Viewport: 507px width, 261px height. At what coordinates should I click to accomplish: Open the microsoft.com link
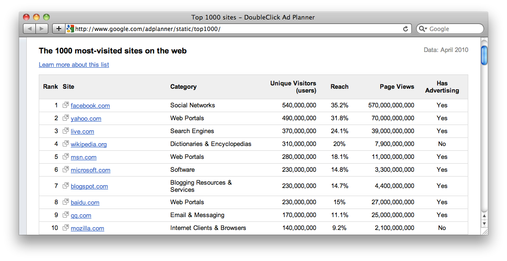[x=90, y=170]
